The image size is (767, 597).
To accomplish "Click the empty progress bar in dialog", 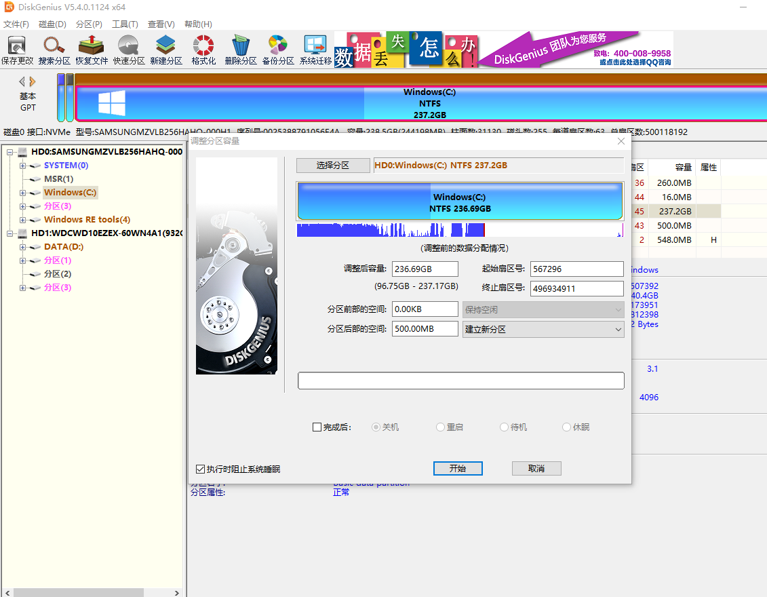I will [460, 381].
